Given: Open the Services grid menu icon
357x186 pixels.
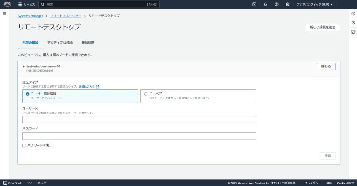Looking at the screenshot, I should [x=20, y=5].
